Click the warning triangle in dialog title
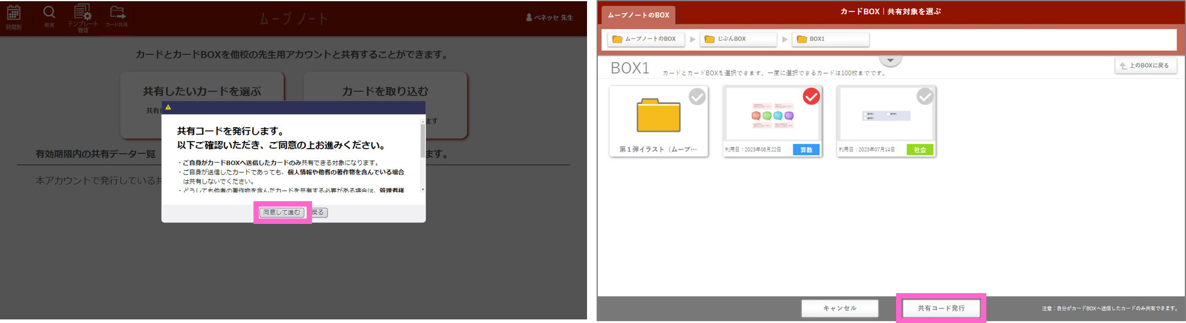The image size is (1186, 323). [168, 107]
